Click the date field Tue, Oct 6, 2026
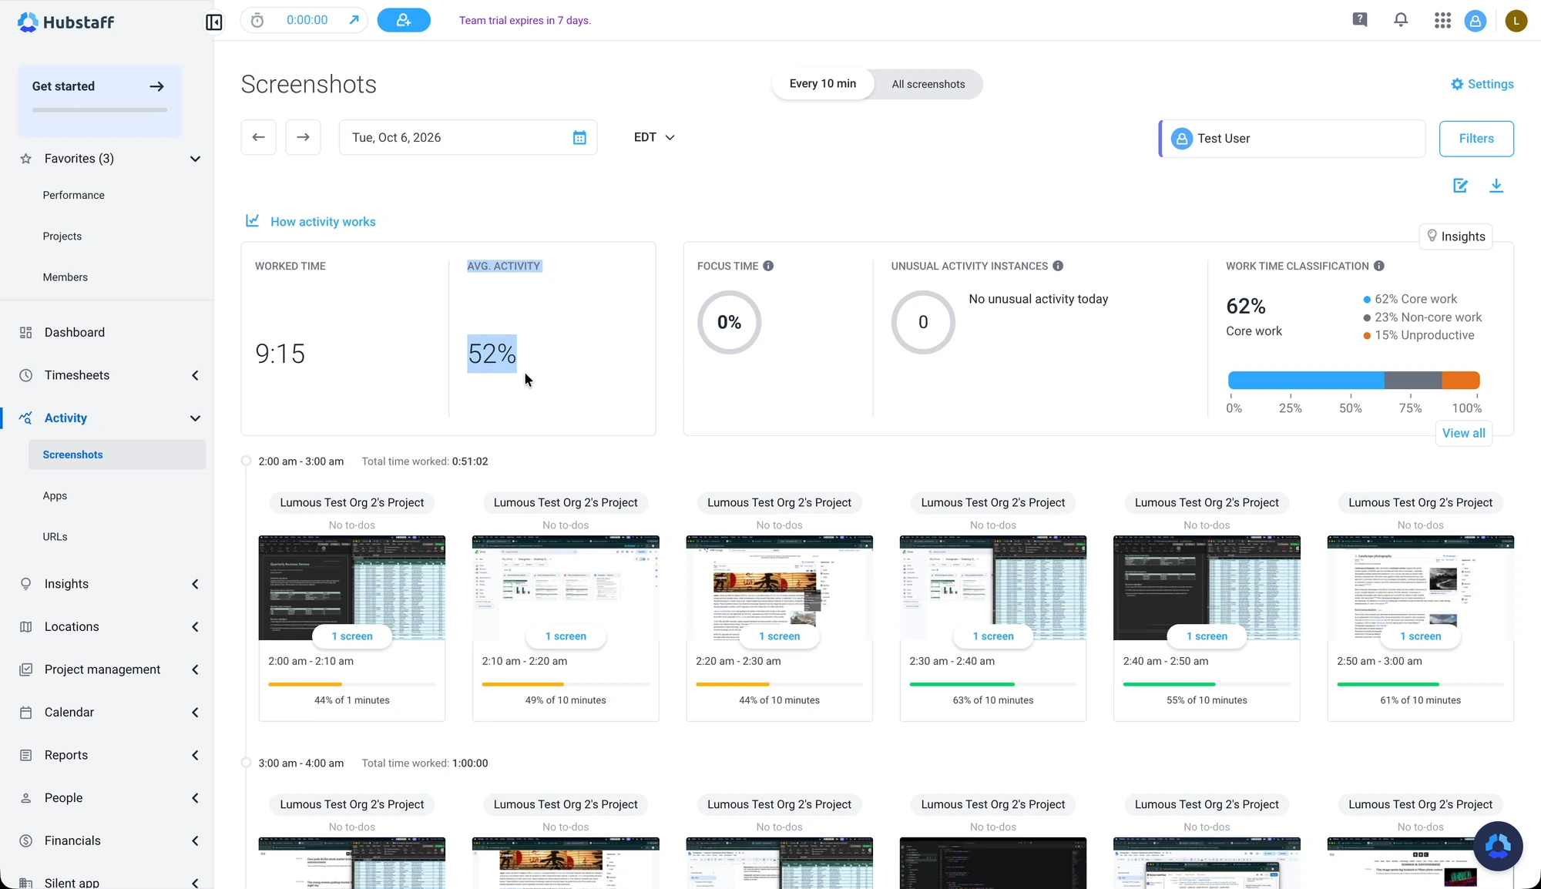Viewport: 1541px width, 889px height. (x=468, y=138)
